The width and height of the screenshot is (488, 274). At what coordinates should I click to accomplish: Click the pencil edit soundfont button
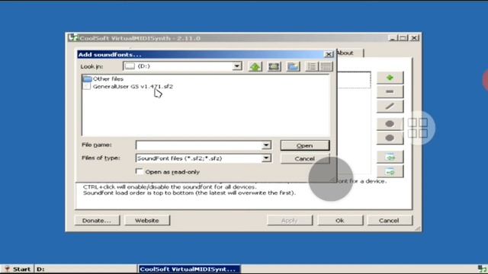coord(390,107)
